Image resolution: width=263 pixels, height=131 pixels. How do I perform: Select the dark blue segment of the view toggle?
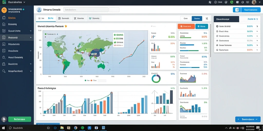tap(197, 18)
